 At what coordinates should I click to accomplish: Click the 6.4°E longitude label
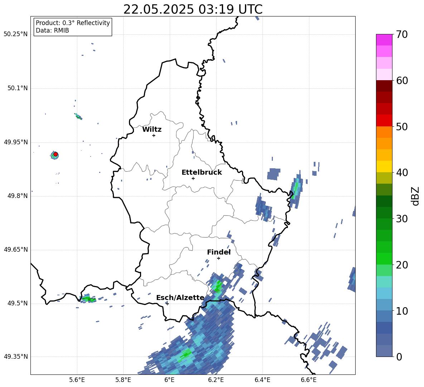(262, 380)
